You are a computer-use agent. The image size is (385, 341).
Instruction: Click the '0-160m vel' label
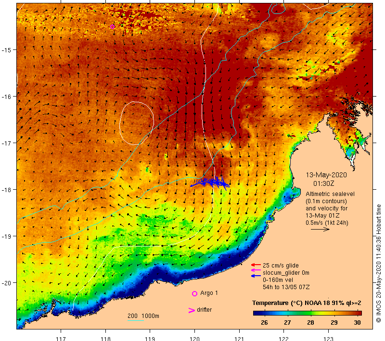(278, 280)
